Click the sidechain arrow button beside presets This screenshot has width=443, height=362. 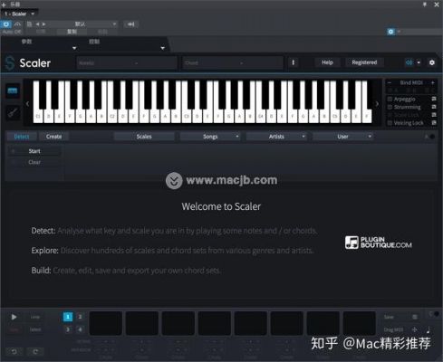pyautogui.click(x=130, y=24)
